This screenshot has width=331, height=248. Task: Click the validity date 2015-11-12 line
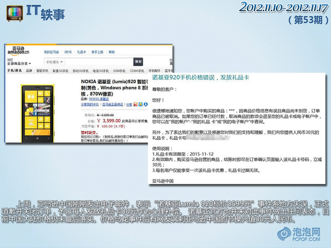pos(183,154)
